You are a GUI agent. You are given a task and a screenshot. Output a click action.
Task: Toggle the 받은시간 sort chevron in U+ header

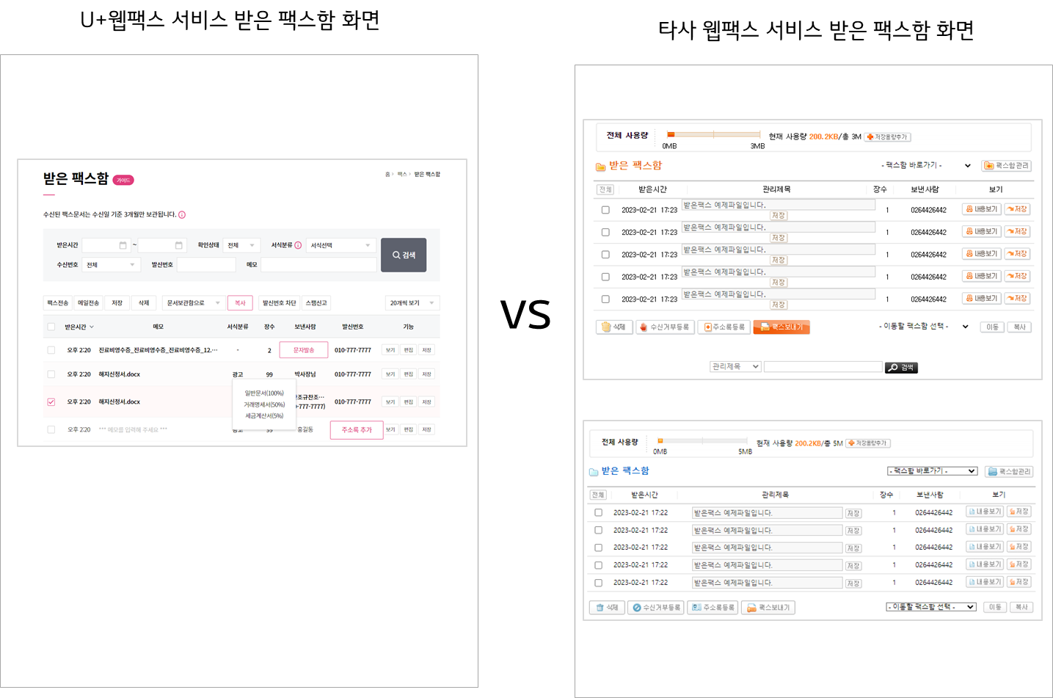coord(92,327)
